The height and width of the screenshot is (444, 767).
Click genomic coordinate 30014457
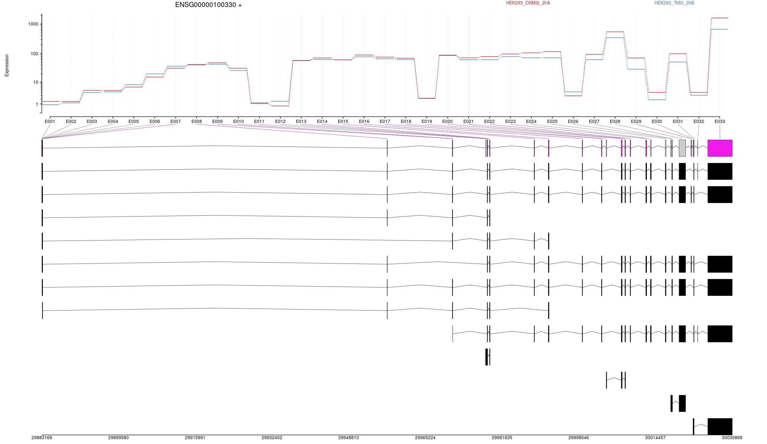[655, 438]
